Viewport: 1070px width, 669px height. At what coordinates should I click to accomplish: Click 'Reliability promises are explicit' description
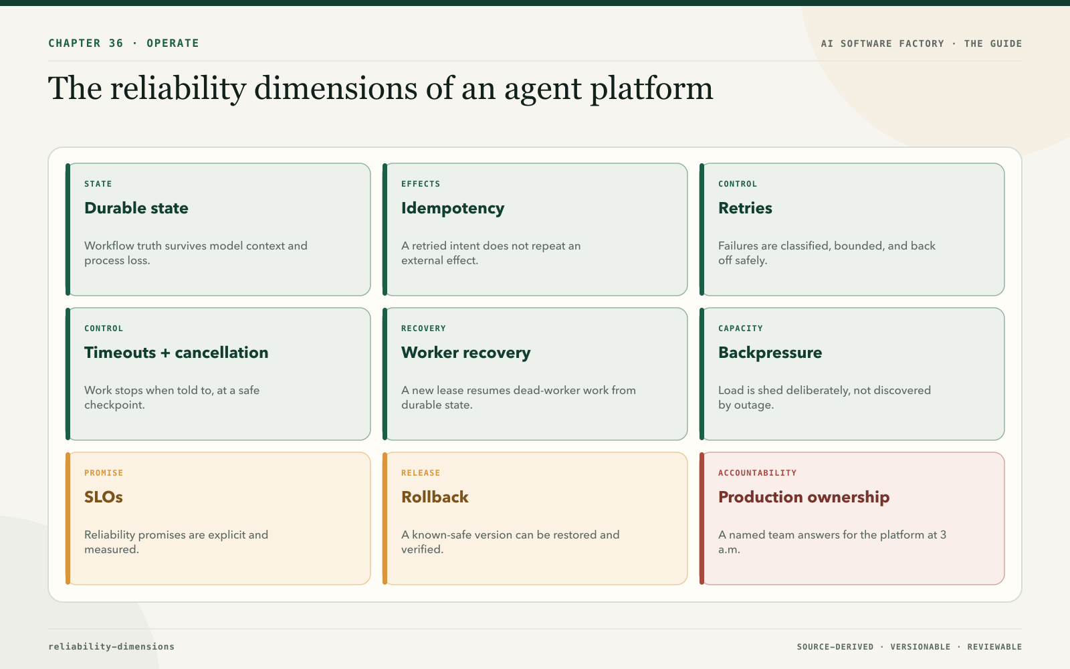(176, 542)
